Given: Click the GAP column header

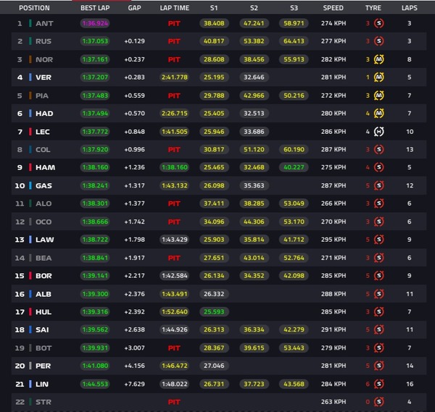Looking at the screenshot, I should click(x=134, y=8).
